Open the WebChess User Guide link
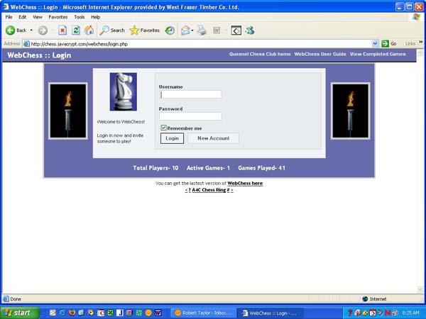Image resolution: width=426 pixels, height=319 pixels. 320,54
